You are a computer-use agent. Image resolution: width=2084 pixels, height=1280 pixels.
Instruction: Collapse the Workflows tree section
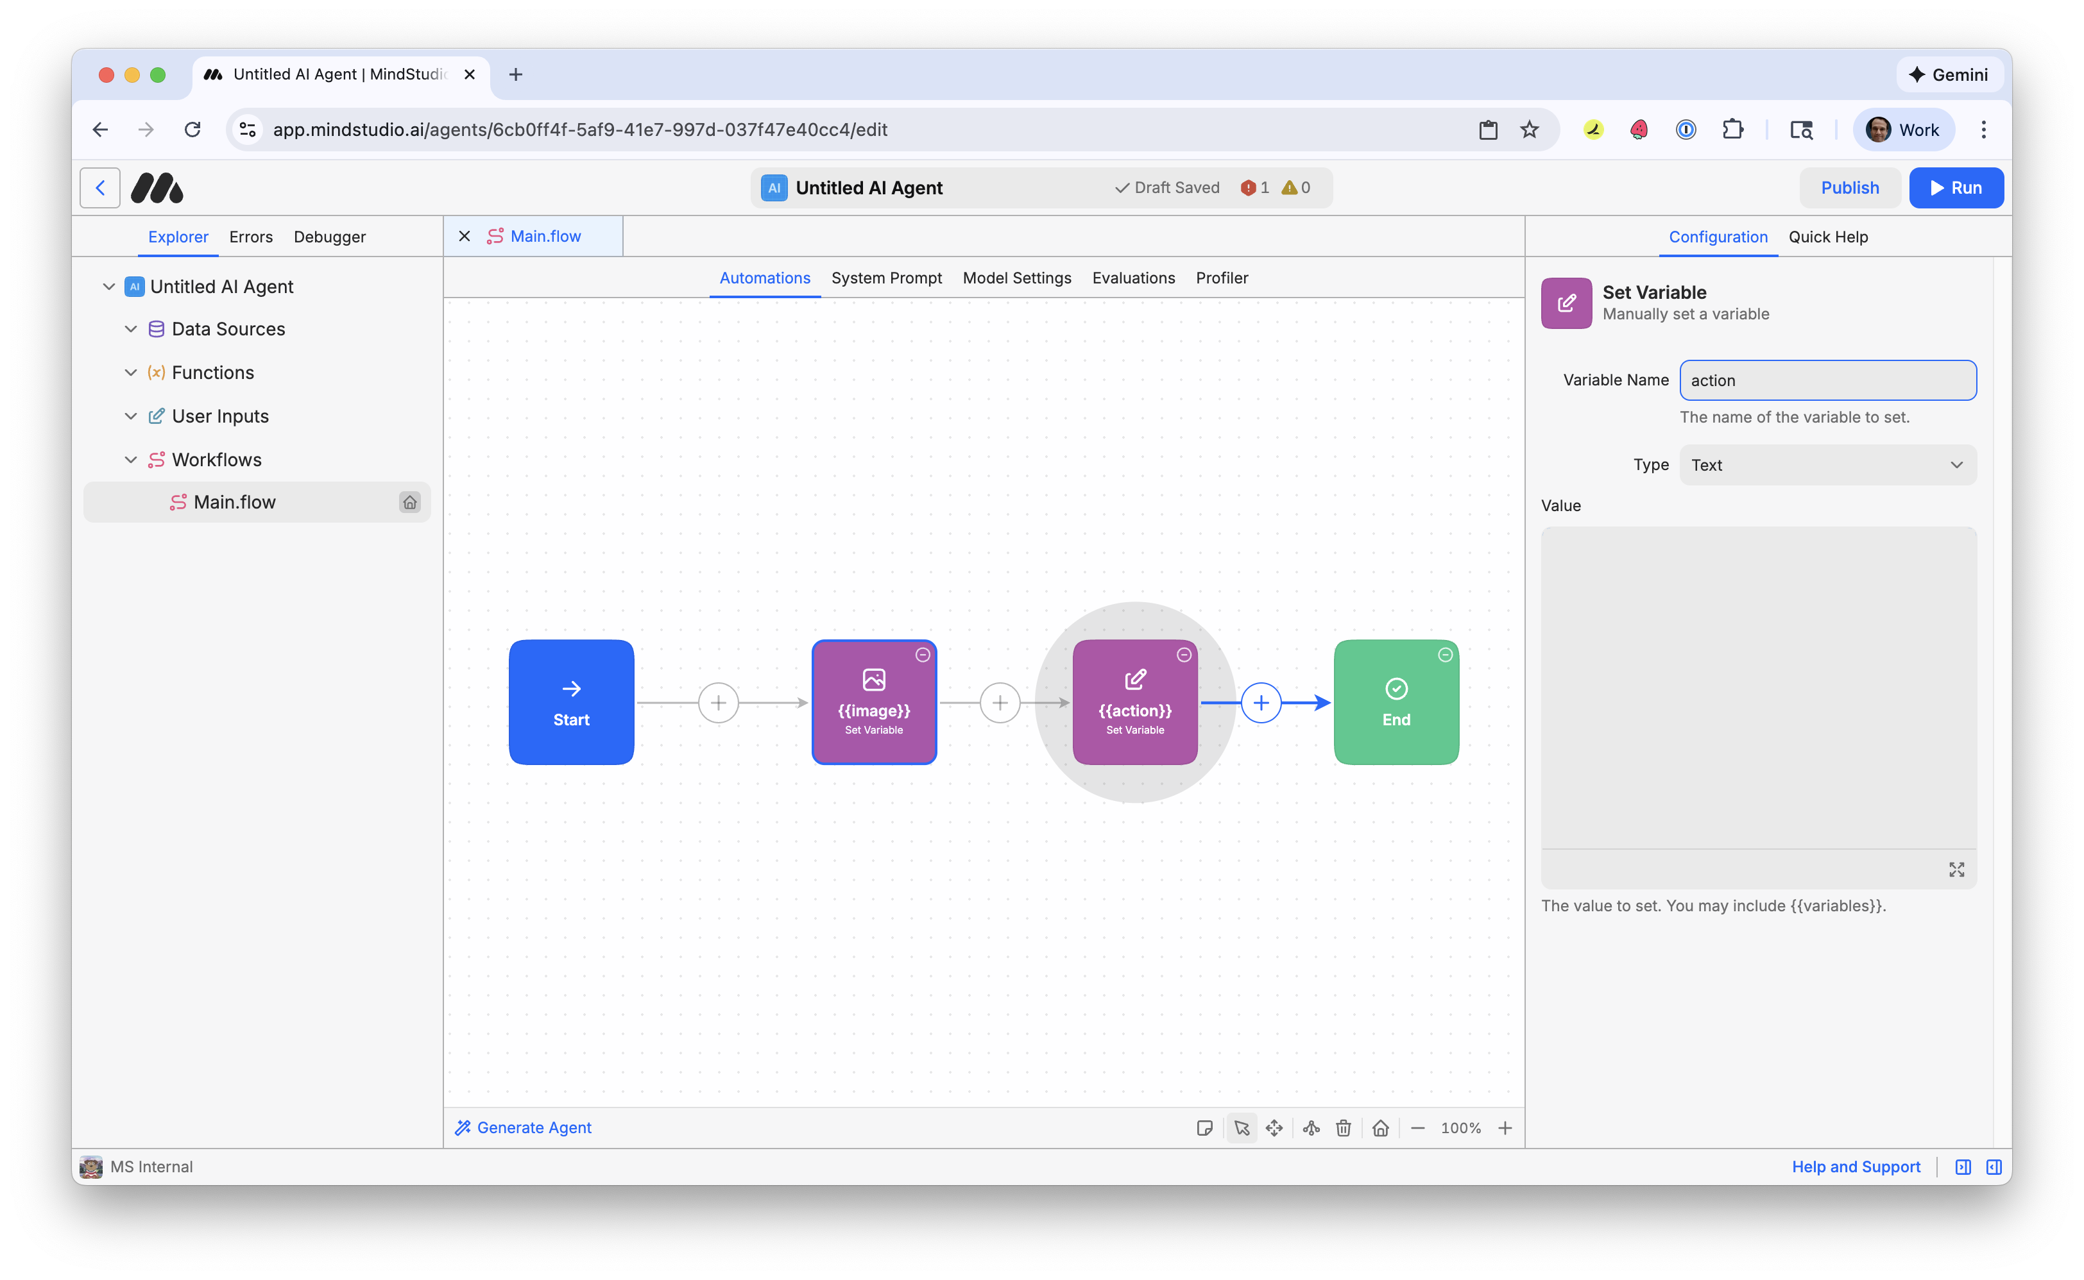coord(130,460)
